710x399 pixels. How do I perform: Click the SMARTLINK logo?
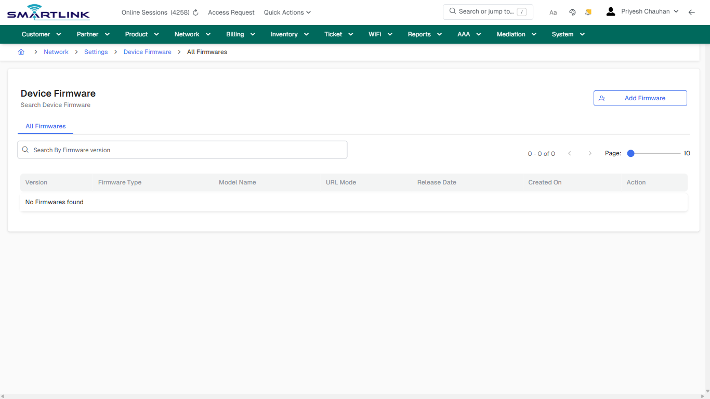coord(48,12)
